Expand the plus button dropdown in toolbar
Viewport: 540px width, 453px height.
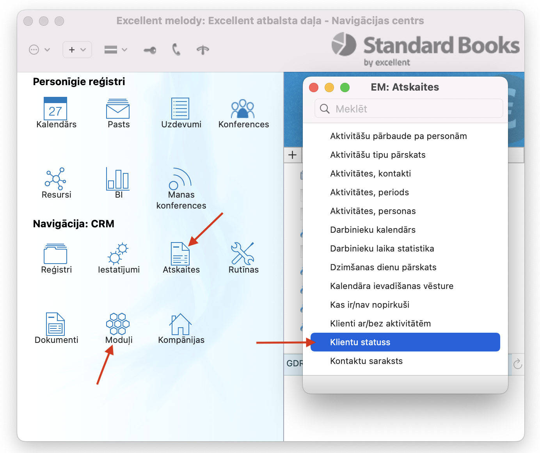pos(77,50)
